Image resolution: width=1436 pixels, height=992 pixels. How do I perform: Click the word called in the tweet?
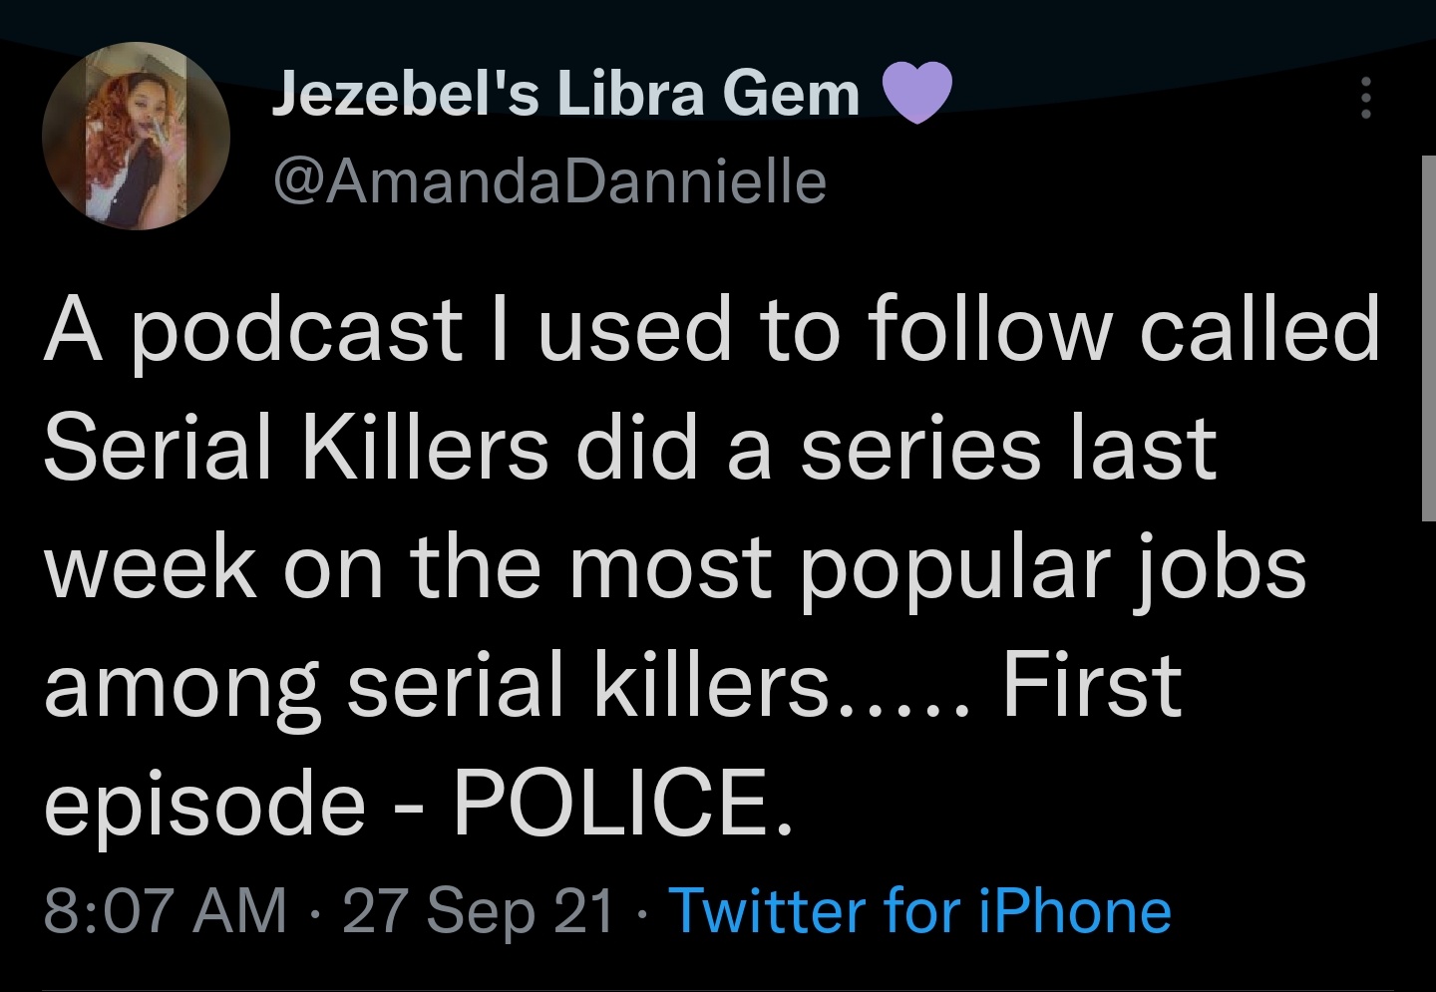1259,329
